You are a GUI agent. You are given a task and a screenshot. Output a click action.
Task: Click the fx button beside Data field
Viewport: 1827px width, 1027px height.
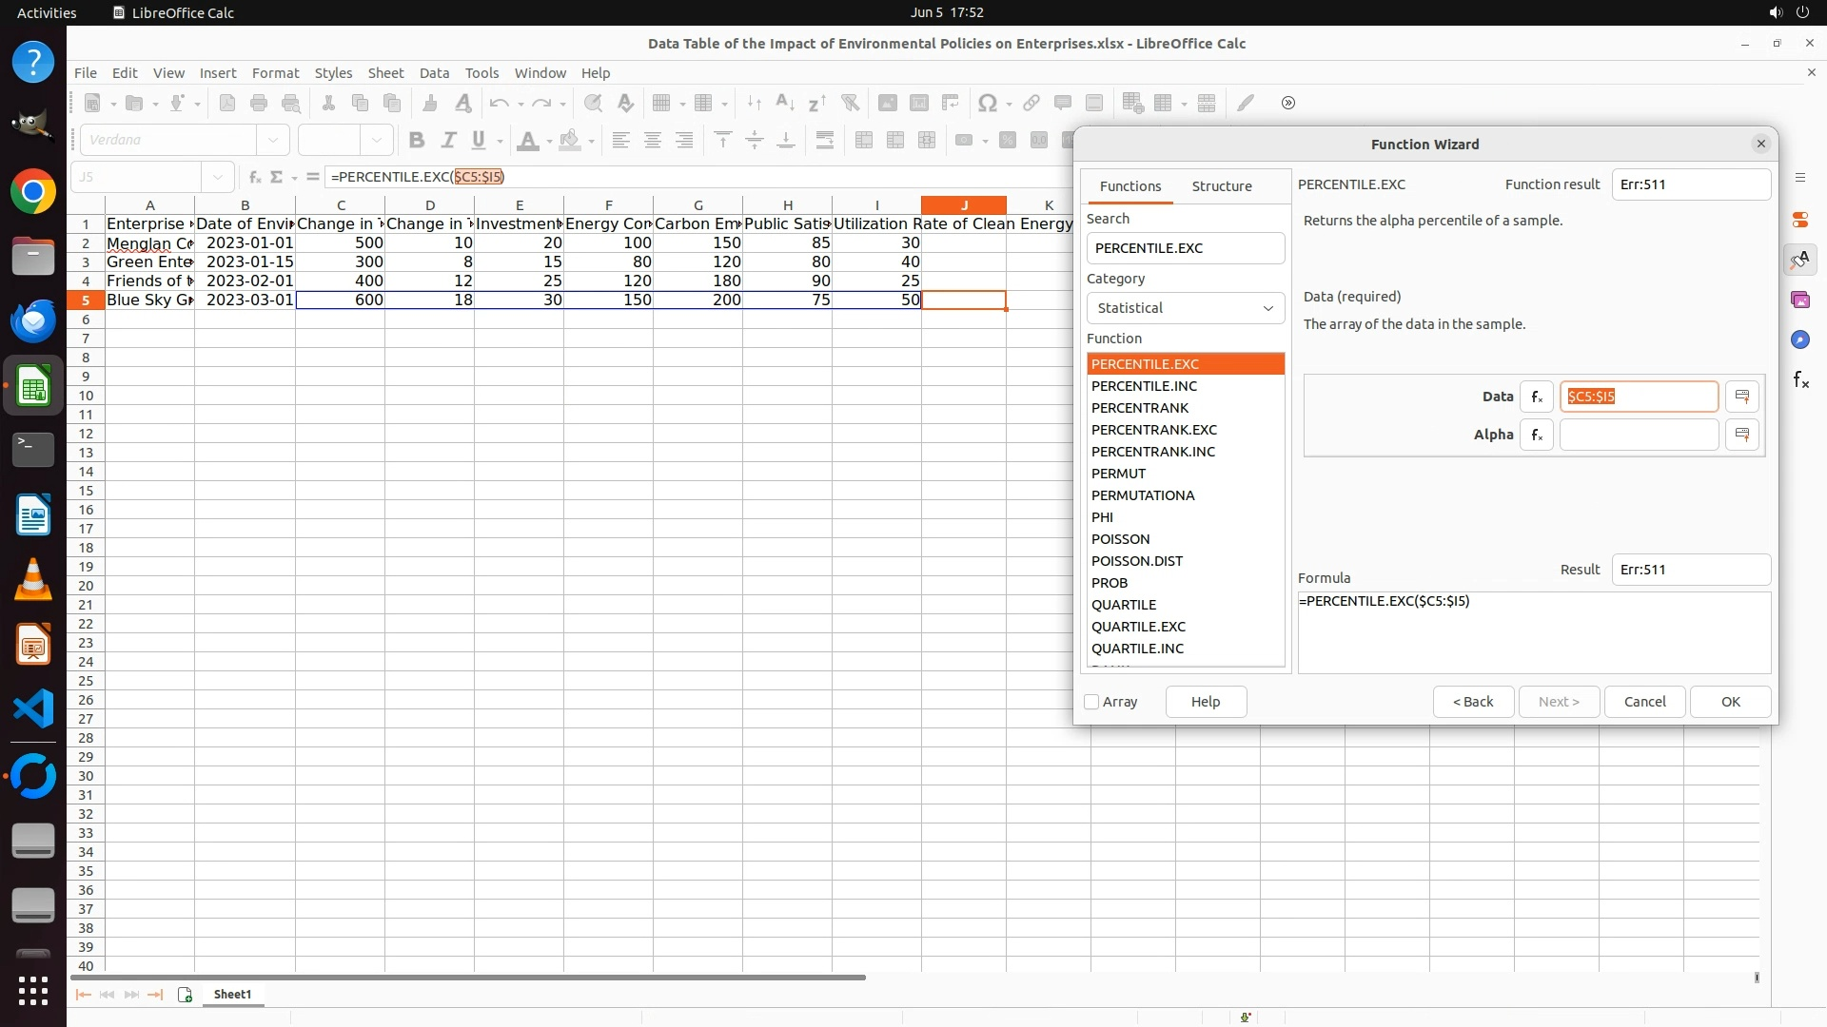1536,397
